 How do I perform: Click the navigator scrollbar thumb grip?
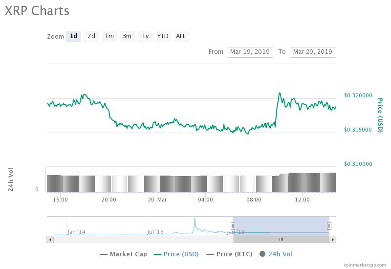coord(281,239)
